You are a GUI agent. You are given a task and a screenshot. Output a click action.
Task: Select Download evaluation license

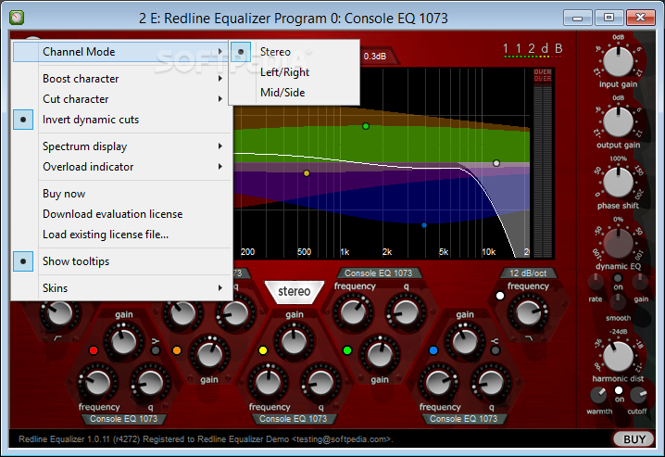(121, 214)
